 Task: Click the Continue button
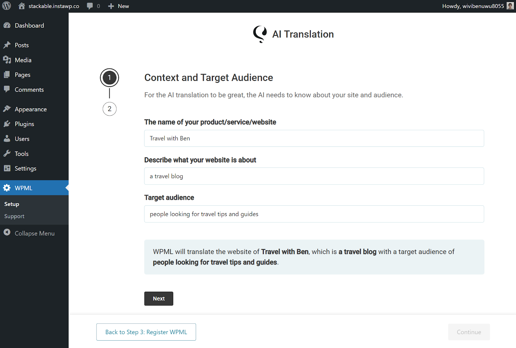tap(469, 332)
